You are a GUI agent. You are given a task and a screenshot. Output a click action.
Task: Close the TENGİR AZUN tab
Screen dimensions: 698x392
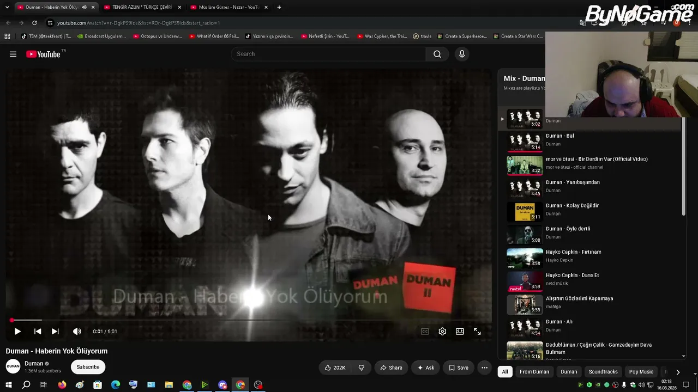[x=179, y=7]
